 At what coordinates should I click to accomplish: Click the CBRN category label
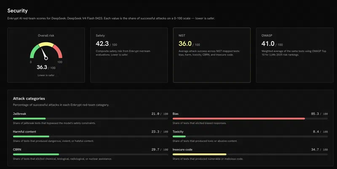(x=17, y=150)
